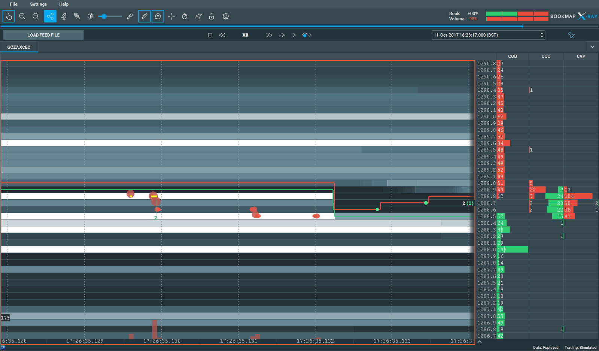Image resolution: width=599 pixels, height=351 pixels.
Task: Toggle the share-nodes highlighted button
Action: [x=50, y=16]
